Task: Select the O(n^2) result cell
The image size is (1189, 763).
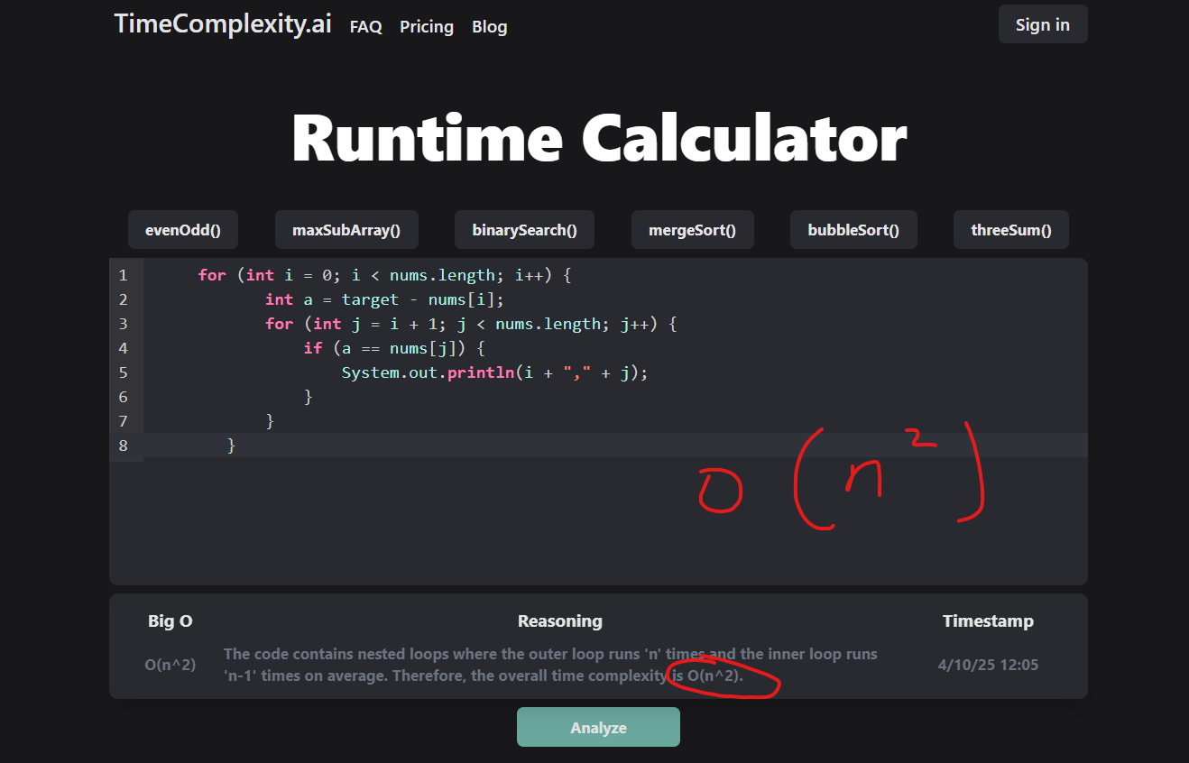Action: pos(171,665)
